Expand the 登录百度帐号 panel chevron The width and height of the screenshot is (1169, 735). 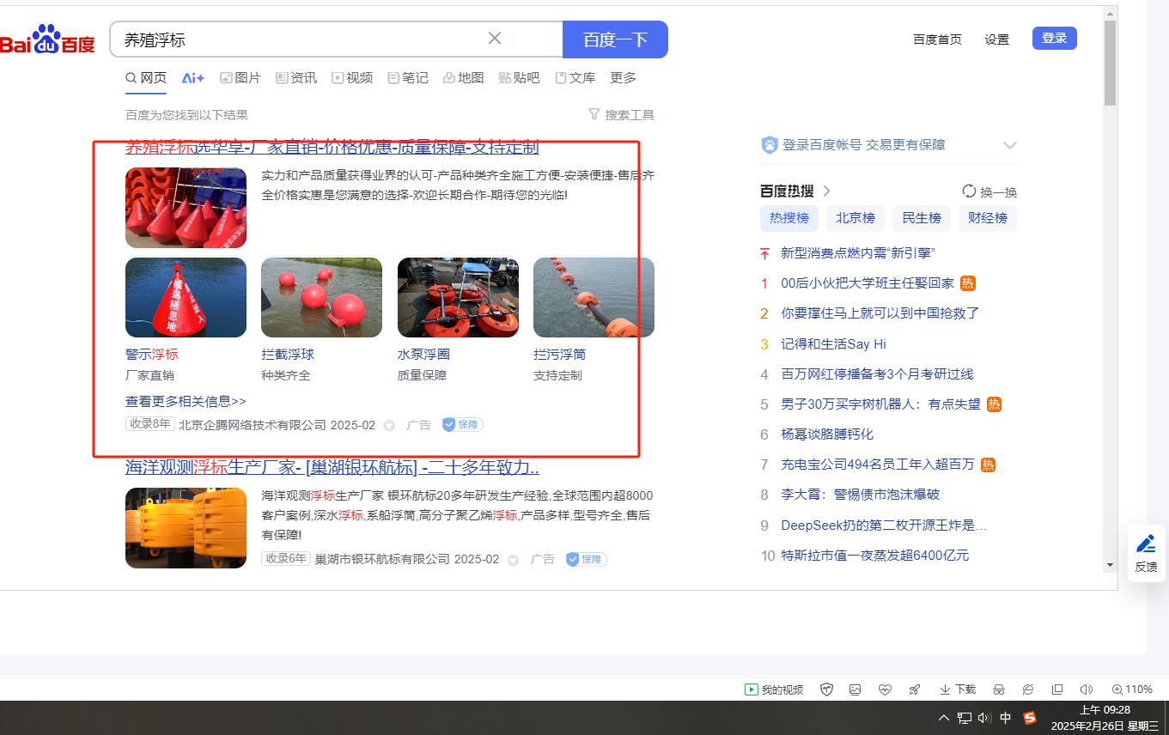pos(1009,145)
